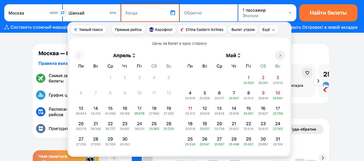Select May 5 priced 25 936
364x161 pixels.
205,95
